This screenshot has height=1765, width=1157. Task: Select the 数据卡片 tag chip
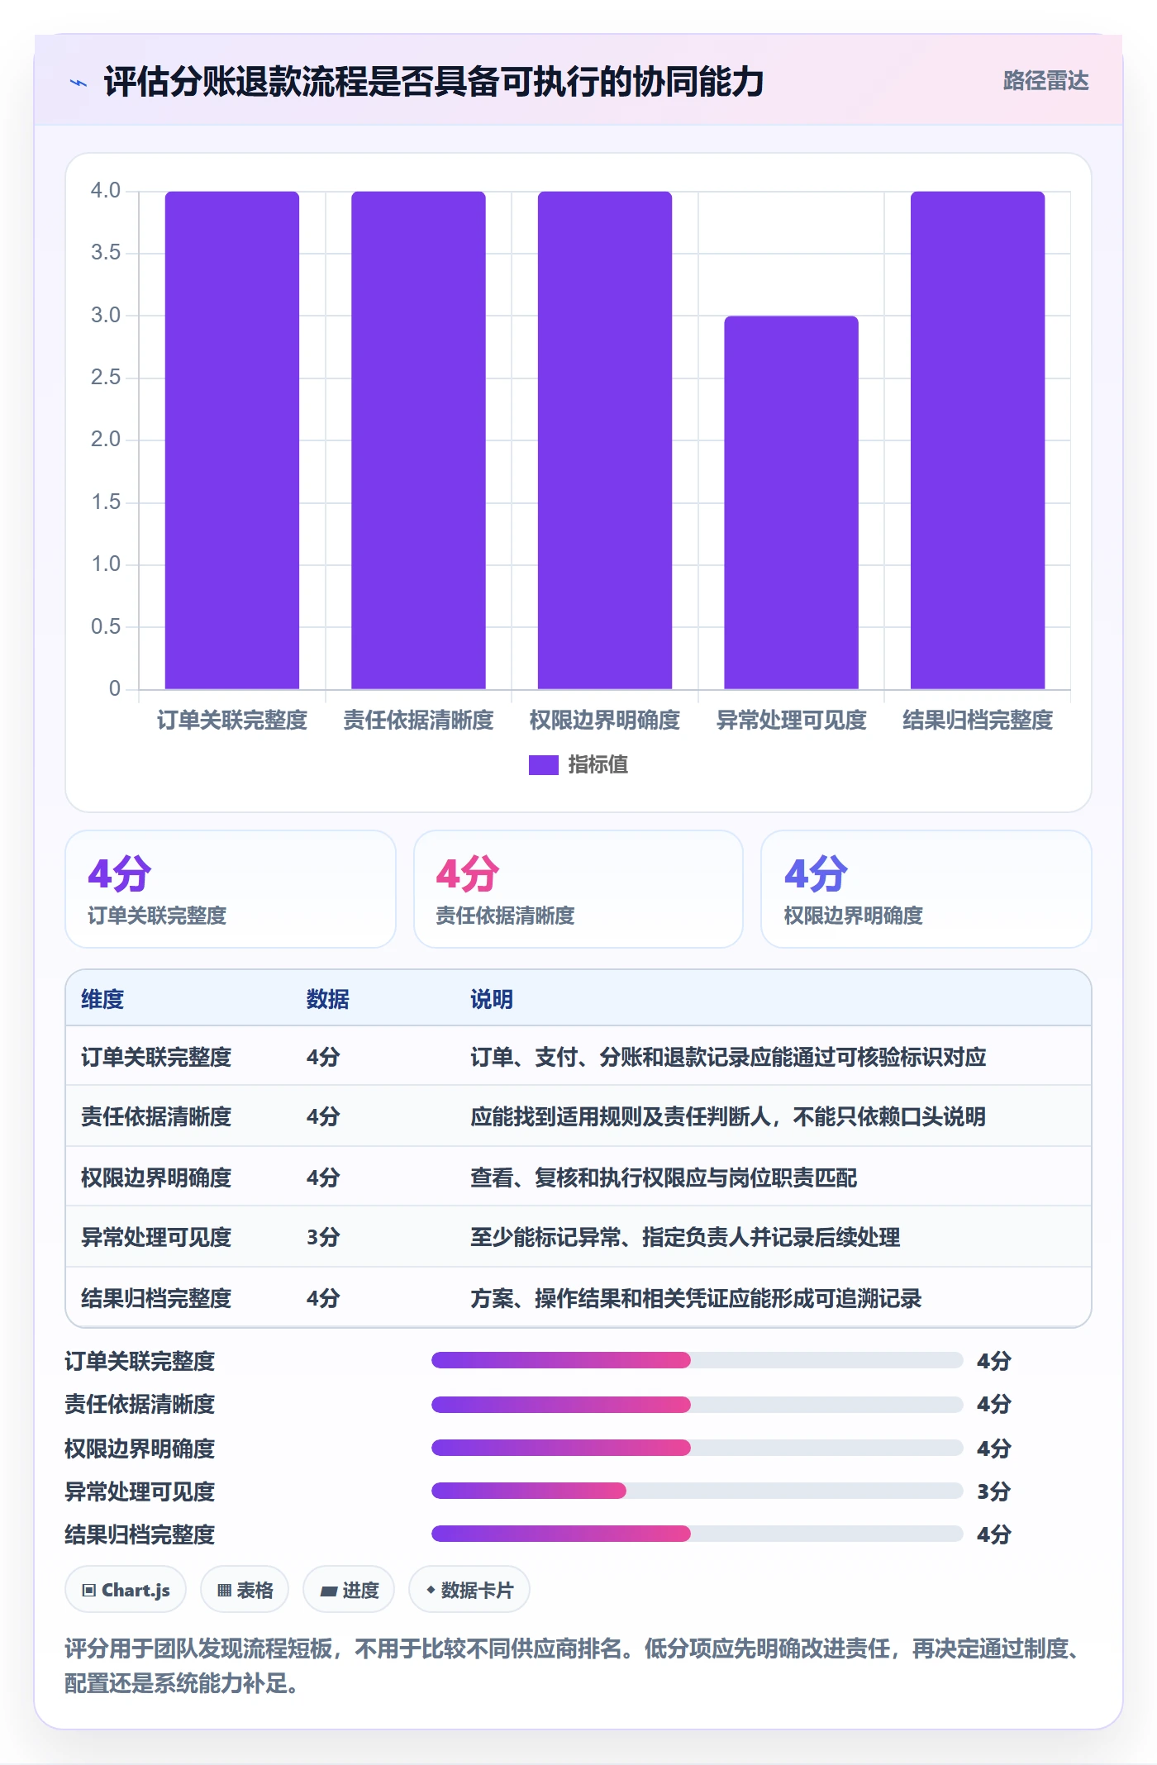click(x=469, y=1589)
